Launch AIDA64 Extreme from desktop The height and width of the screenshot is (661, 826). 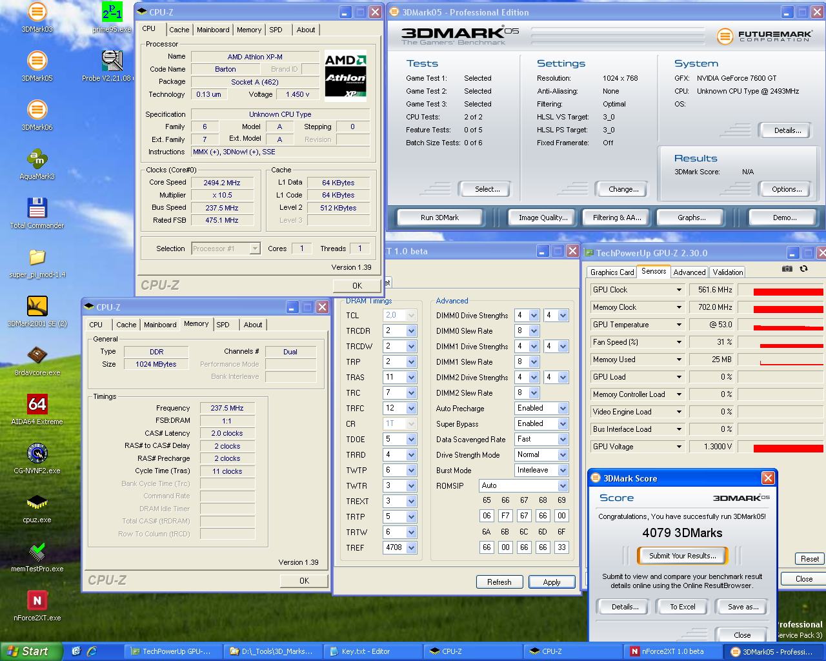[37, 410]
